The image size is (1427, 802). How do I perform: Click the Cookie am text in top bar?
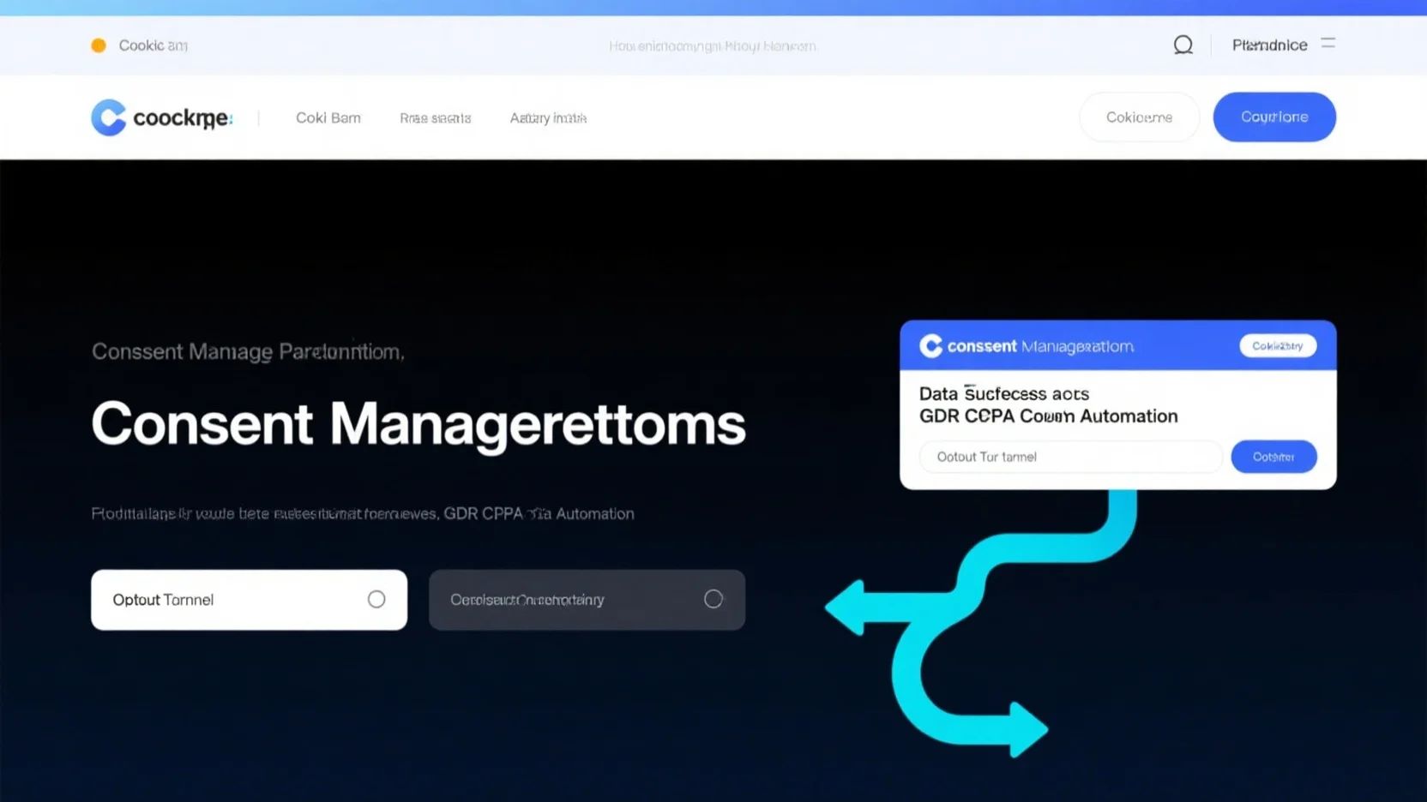click(153, 45)
